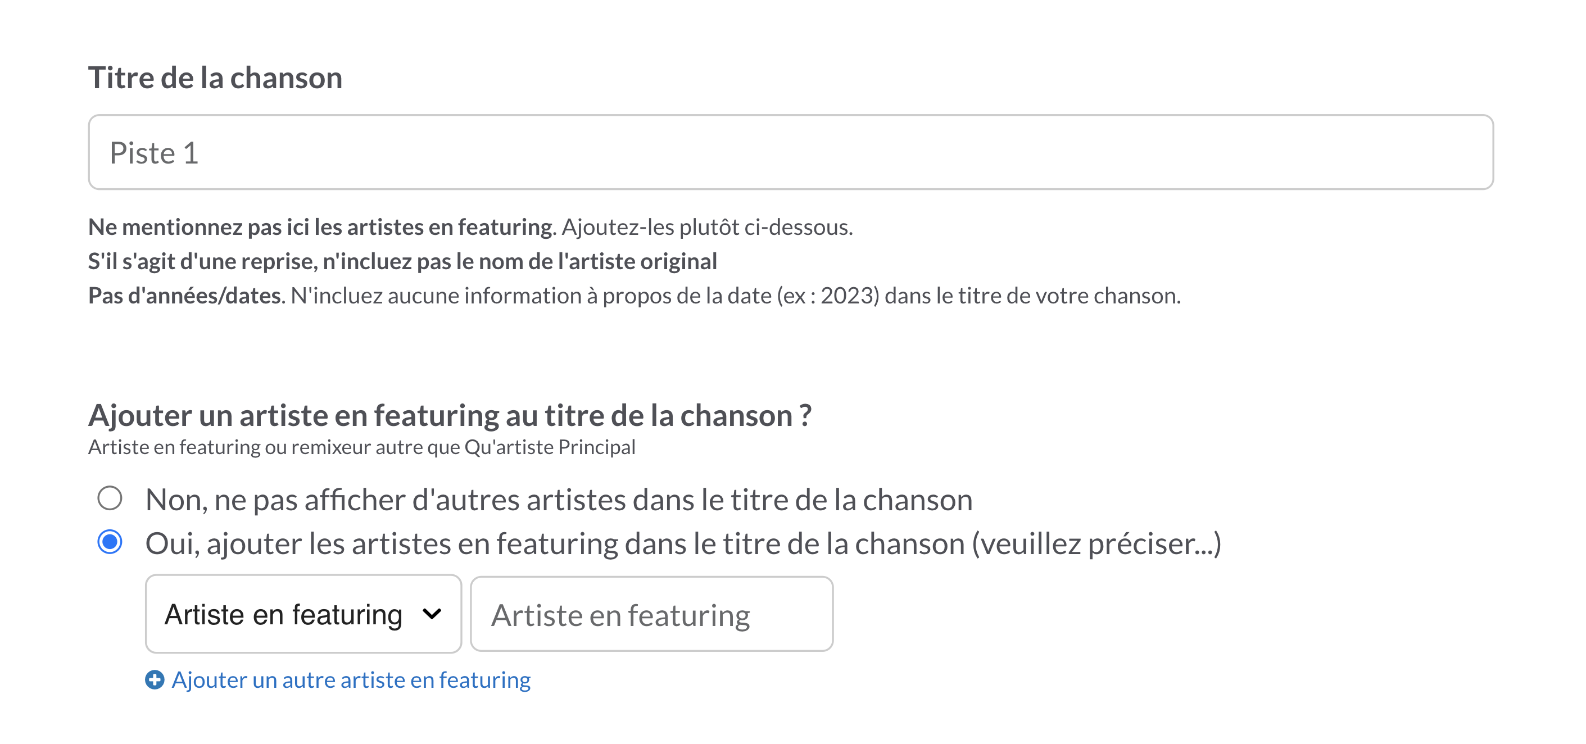Click the "(veuillez préciser...)" text
Image resolution: width=1586 pixels, height=744 pixels.
click(x=1096, y=543)
